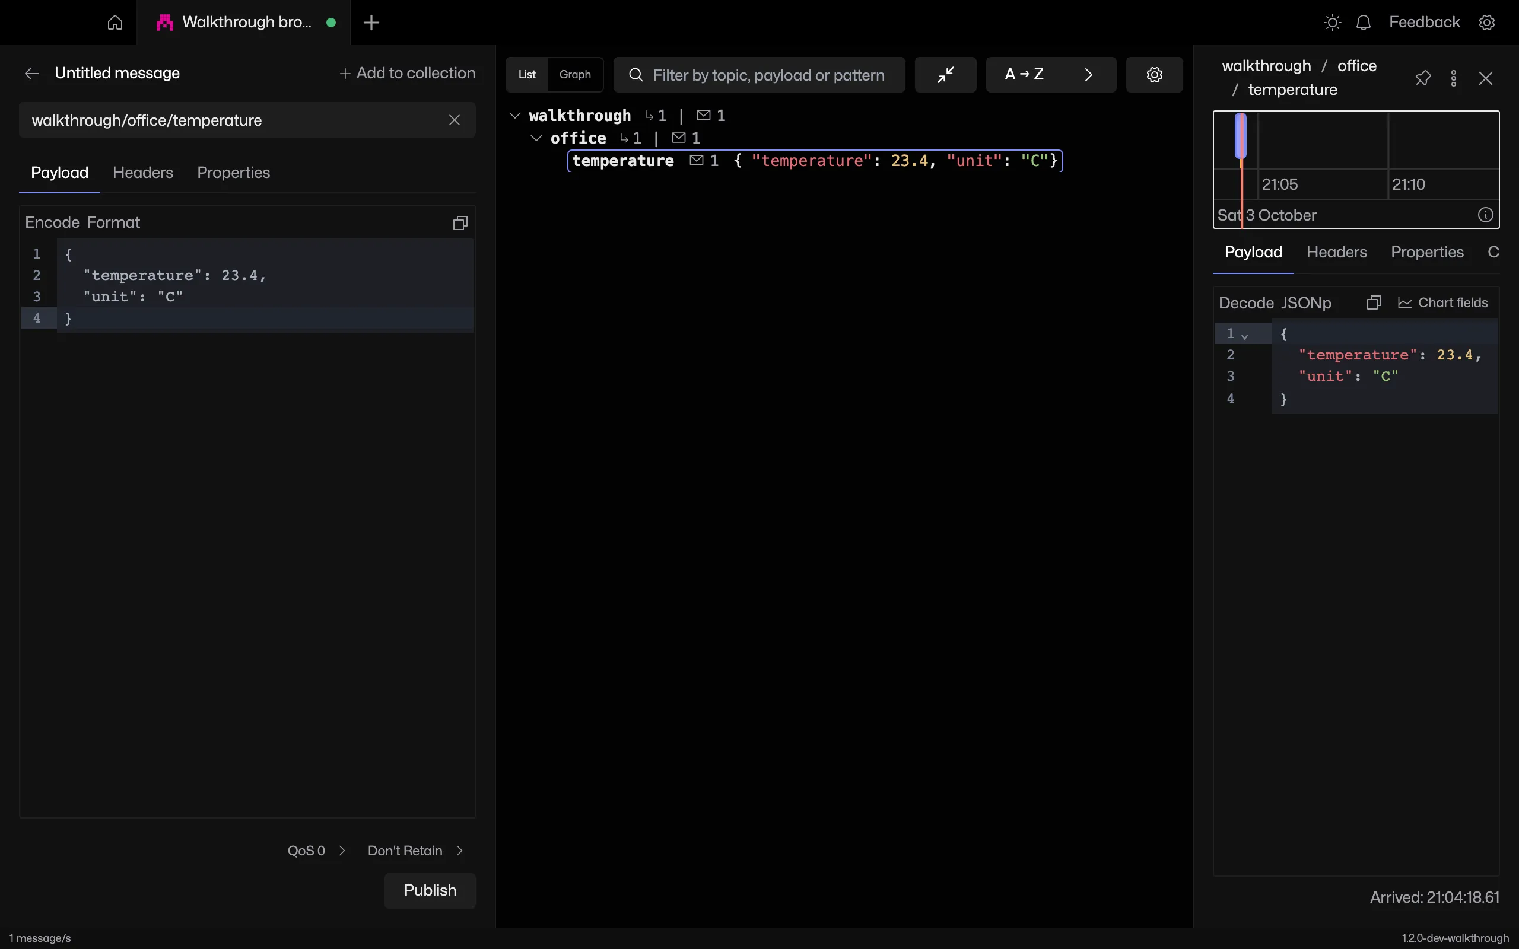
Task: Switch to List view
Action: tap(527, 75)
